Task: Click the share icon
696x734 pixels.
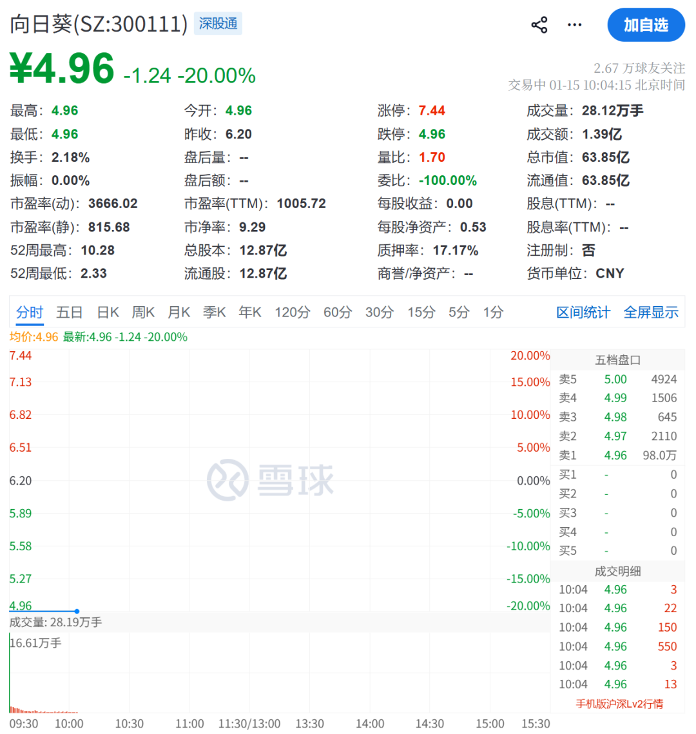Action: pos(539,24)
